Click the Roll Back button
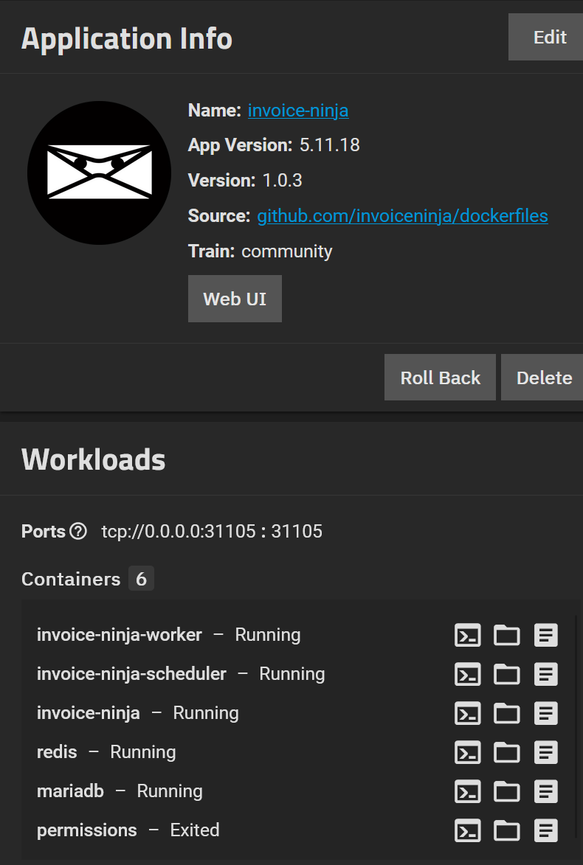 coord(440,378)
